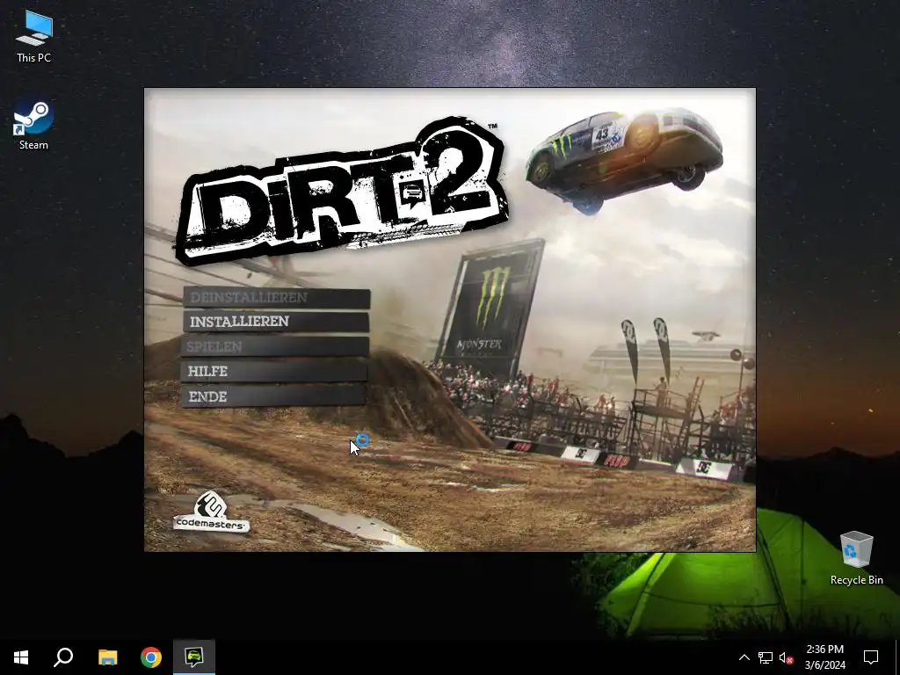The width and height of the screenshot is (900, 675).
Task: Click the muted volume tray icon
Action: click(787, 657)
